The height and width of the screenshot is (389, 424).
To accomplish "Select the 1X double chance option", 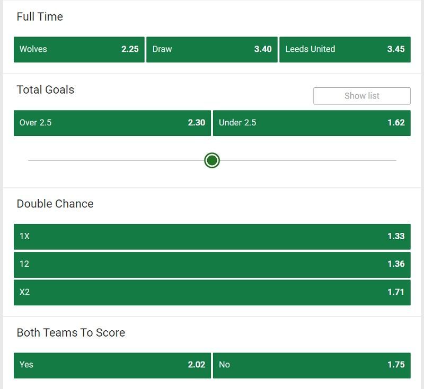I will pyautogui.click(x=212, y=237).
